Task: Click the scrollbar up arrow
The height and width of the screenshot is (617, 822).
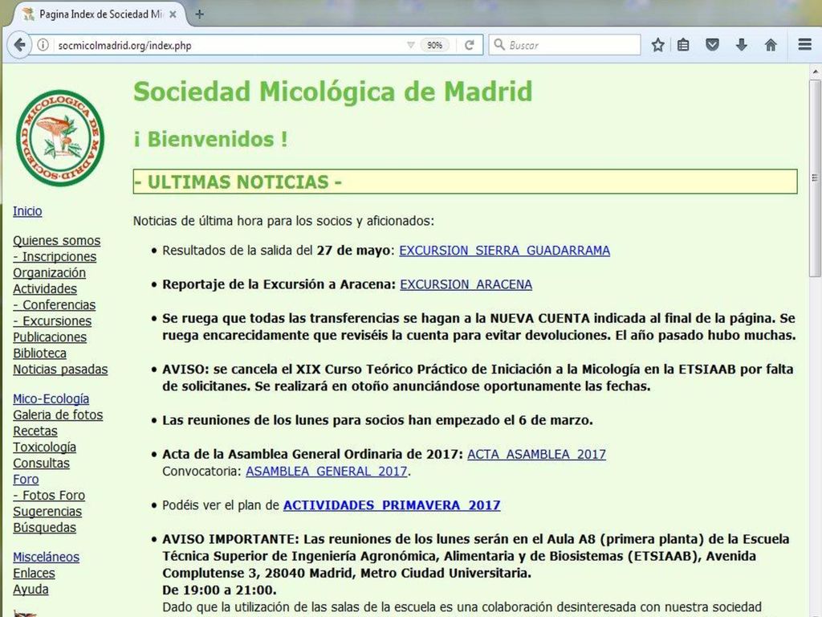Action: (x=816, y=71)
